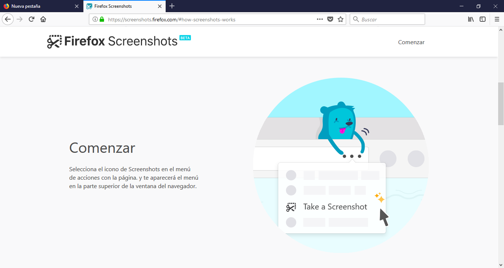This screenshot has height=268, width=504.
Task: Click the scrollbar up arrow
Action: click(501, 29)
